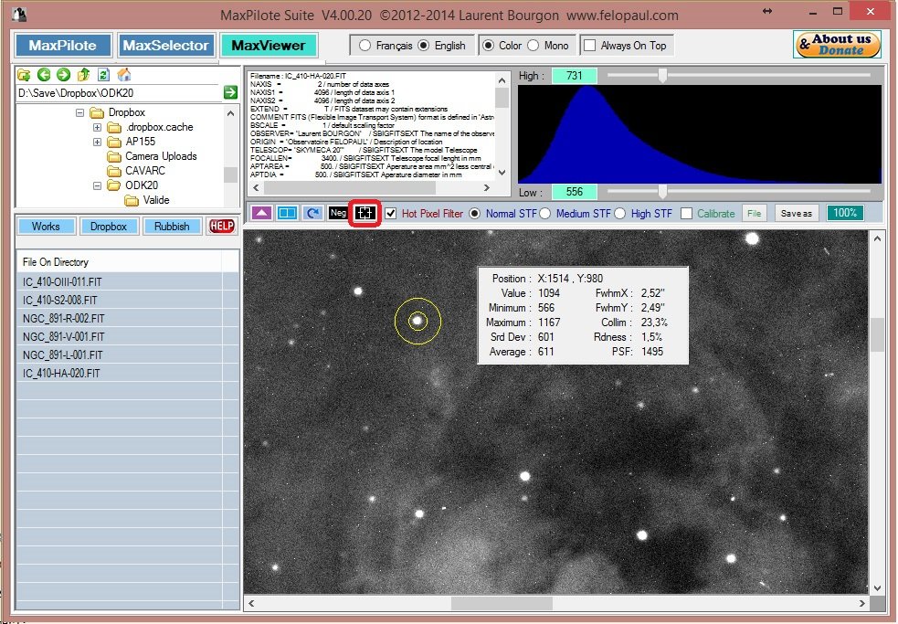Click the image vertical scrollbar down arrow

tap(877, 587)
